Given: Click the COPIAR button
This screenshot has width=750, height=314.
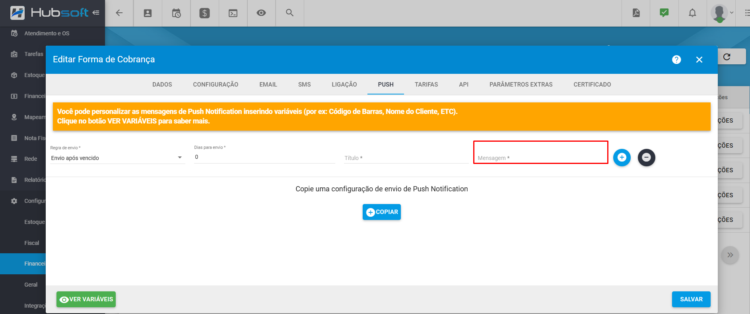Looking at the screenshot, I should tap(382, 212).
